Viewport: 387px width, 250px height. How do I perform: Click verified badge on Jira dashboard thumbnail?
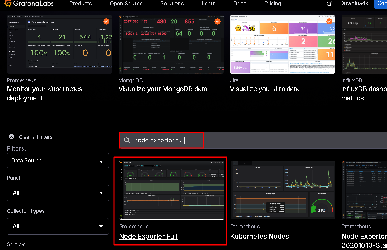point(329,21)
